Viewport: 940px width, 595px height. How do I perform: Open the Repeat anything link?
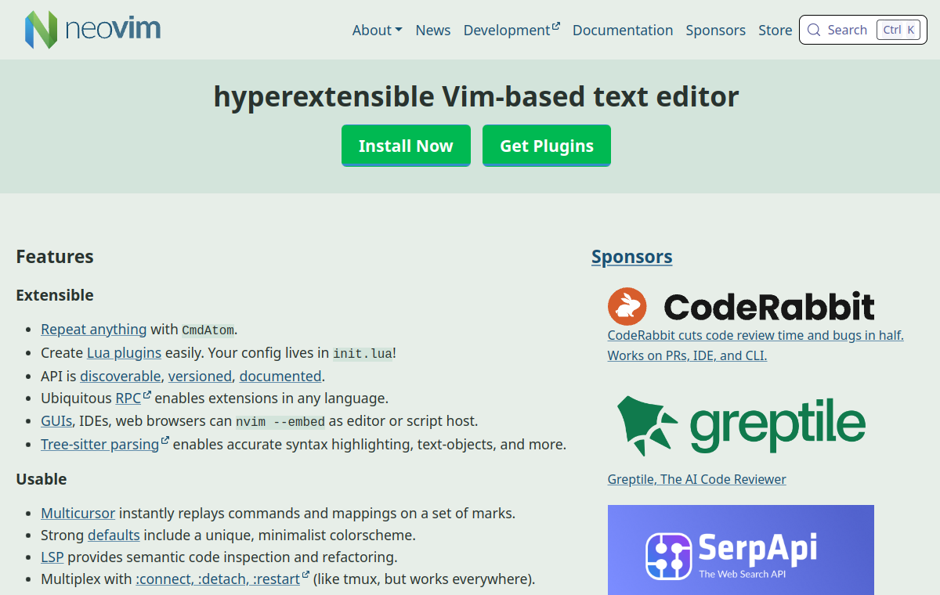pos(94,330)
